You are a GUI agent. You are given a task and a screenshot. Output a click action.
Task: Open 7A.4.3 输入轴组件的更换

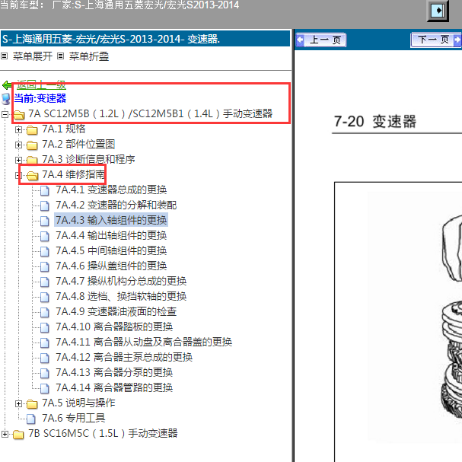coord(111,220)
